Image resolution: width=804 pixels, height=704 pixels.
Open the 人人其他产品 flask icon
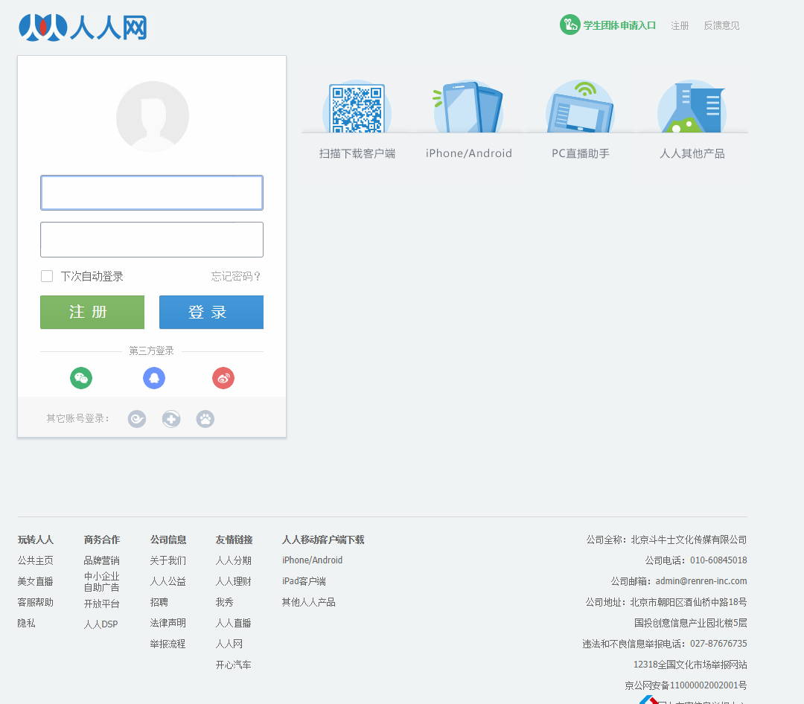pos(692,109)
